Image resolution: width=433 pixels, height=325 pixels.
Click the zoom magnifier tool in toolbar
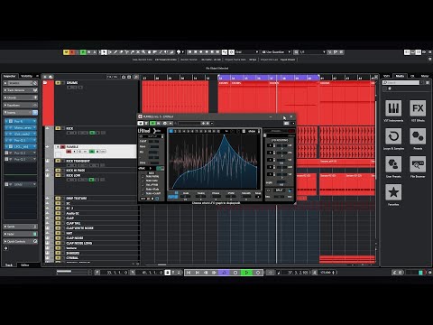143,52
